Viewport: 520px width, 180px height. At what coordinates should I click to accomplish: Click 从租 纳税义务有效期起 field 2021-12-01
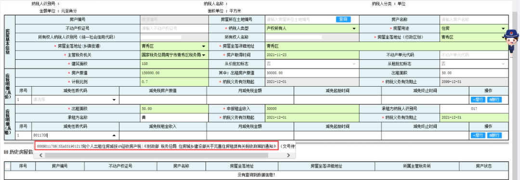[312, 117]
